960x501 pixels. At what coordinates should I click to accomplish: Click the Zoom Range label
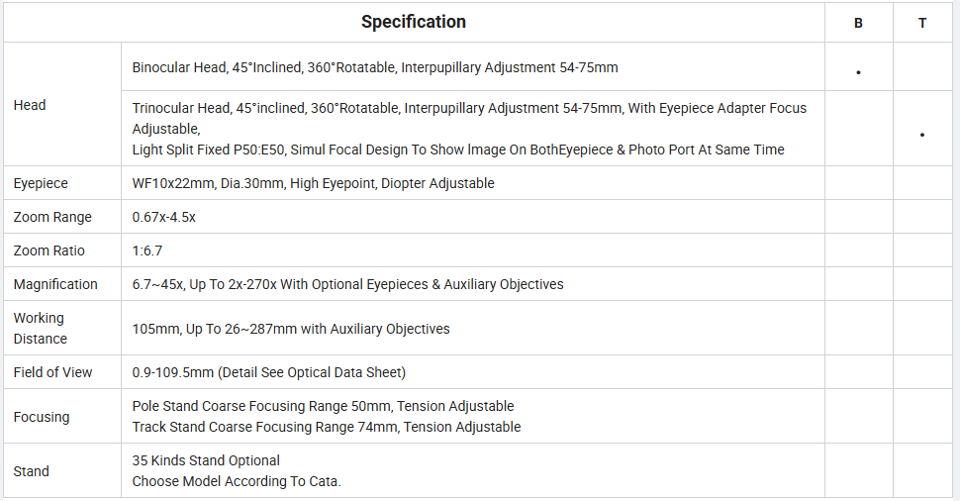[52, 217]
